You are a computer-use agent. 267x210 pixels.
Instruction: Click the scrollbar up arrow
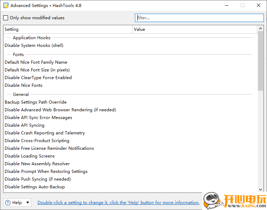point(260,28)
